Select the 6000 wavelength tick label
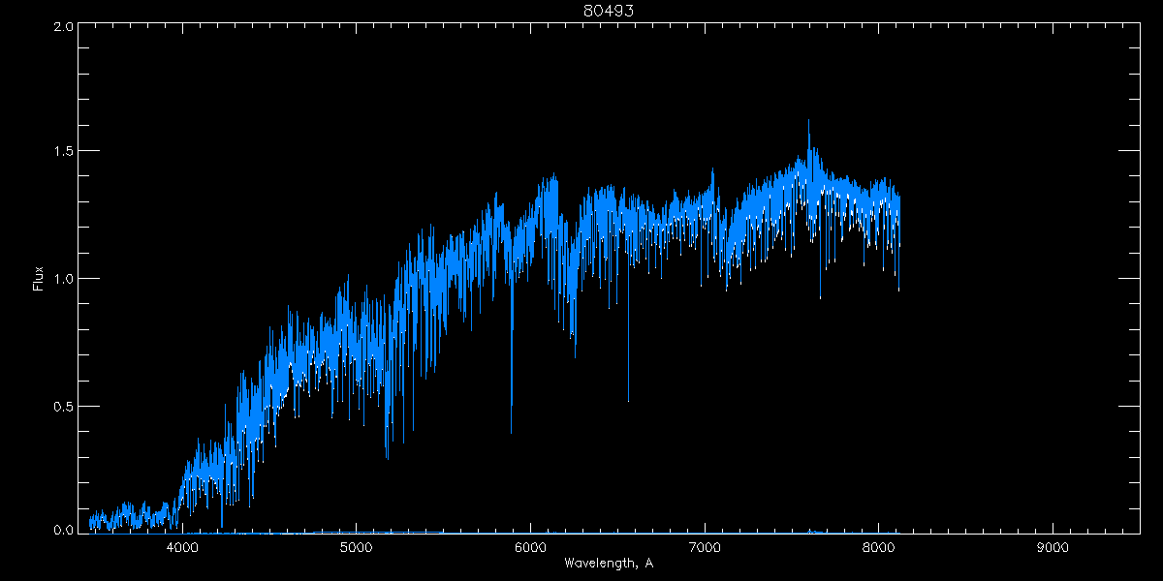The width and height of the screenshot is (1163, 581). [531, 547]
